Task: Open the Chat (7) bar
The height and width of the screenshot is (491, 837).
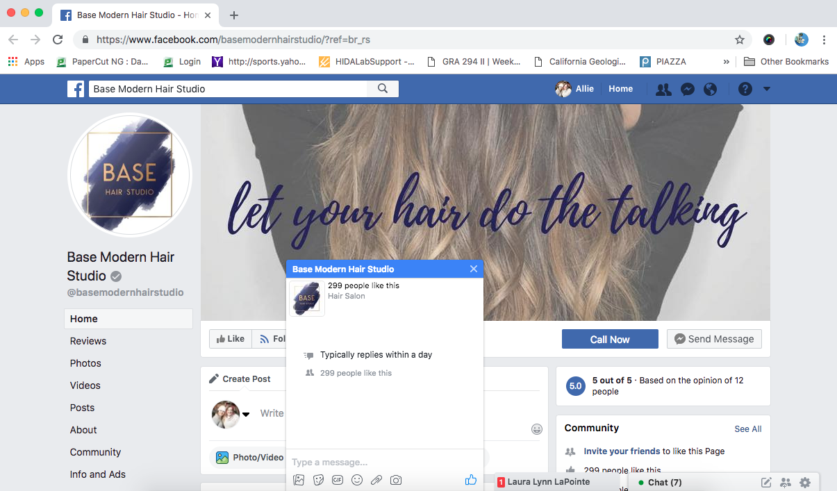Action: (665, 482)
